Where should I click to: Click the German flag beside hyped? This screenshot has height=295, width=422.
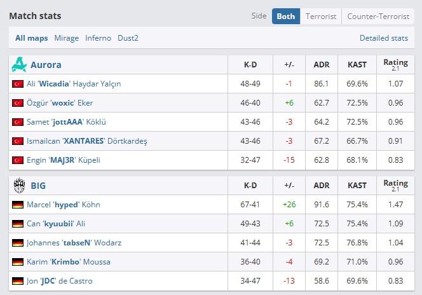[x=18, y=205]
